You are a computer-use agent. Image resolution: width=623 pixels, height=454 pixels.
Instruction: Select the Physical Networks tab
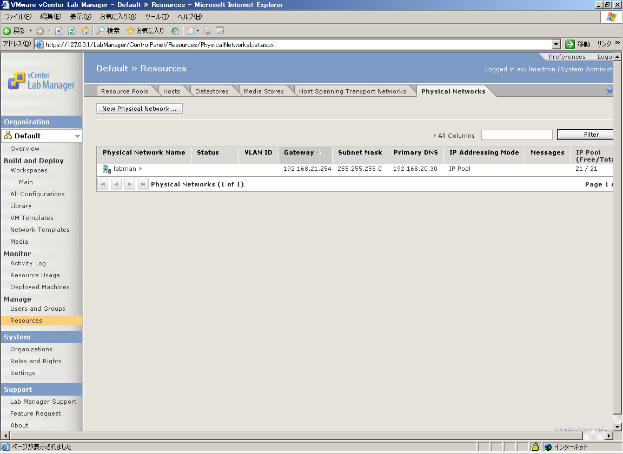(x=453, y=91)
